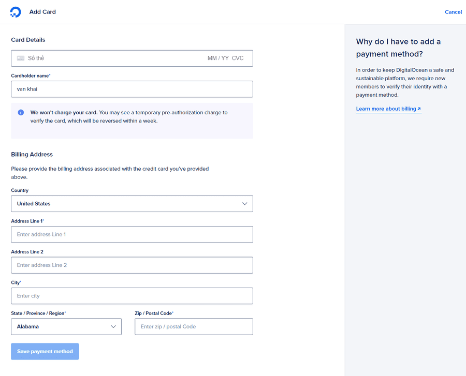
Task: Click the external link arrow beside billing link
Action: 419,109
